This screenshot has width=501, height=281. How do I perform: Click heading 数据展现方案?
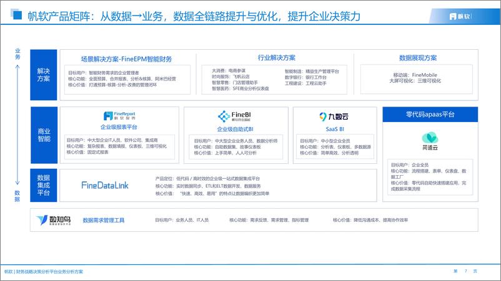click(x=418, y=58)
